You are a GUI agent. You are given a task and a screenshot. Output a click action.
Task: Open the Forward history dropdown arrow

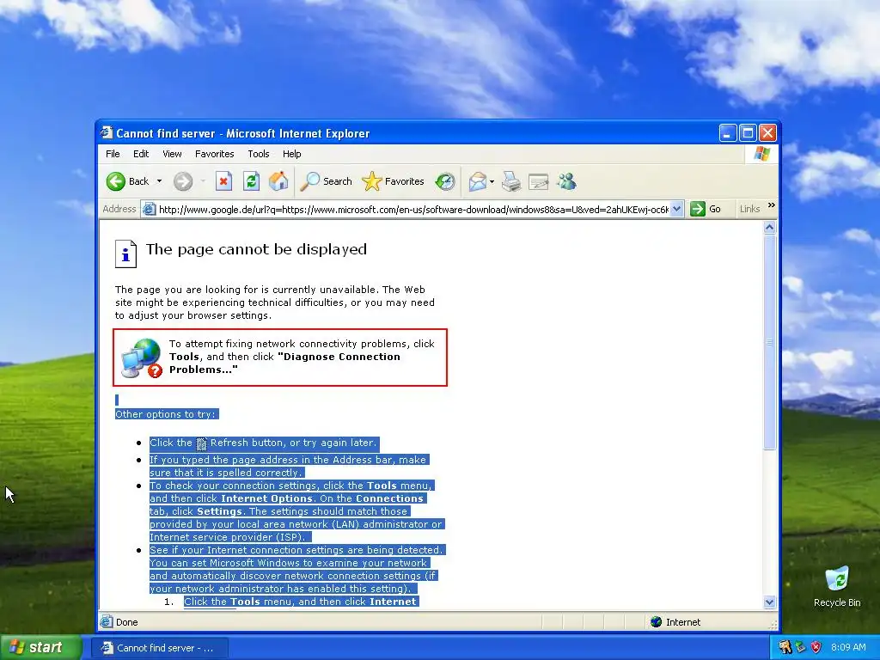click(203, 181)
